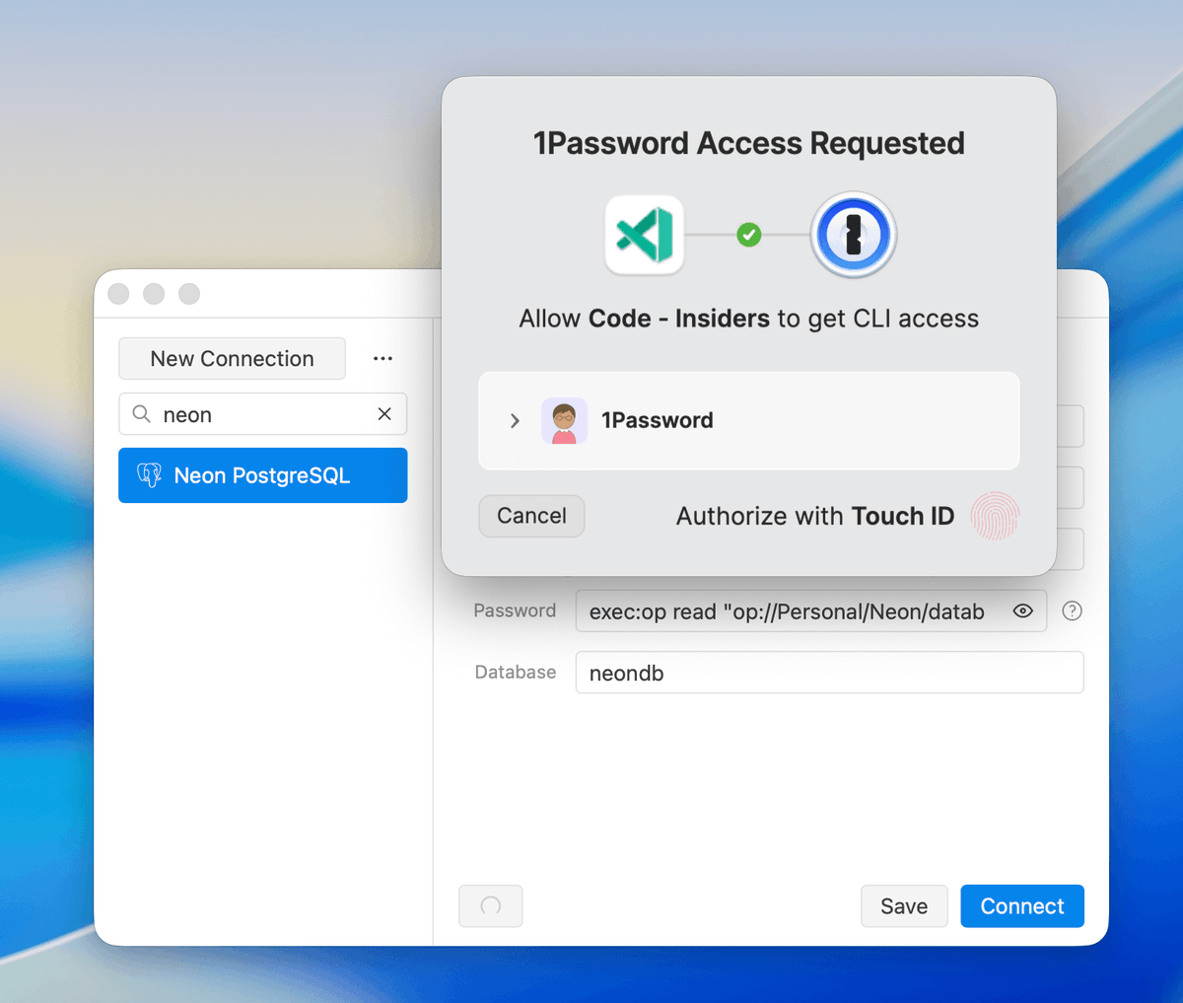Click the blue Connect button

tap(1022, 906)
